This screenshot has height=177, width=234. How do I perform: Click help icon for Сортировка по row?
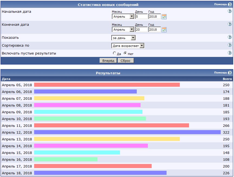(x=230, y=45)
